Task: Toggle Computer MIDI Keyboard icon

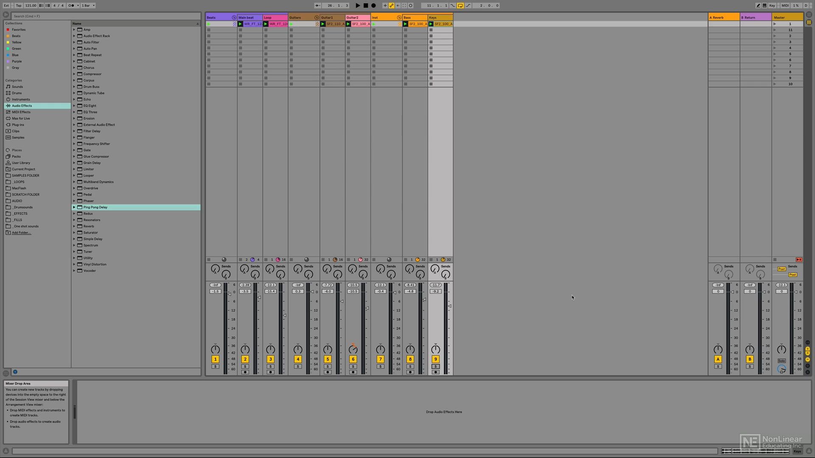Action: tap(764, 6)
